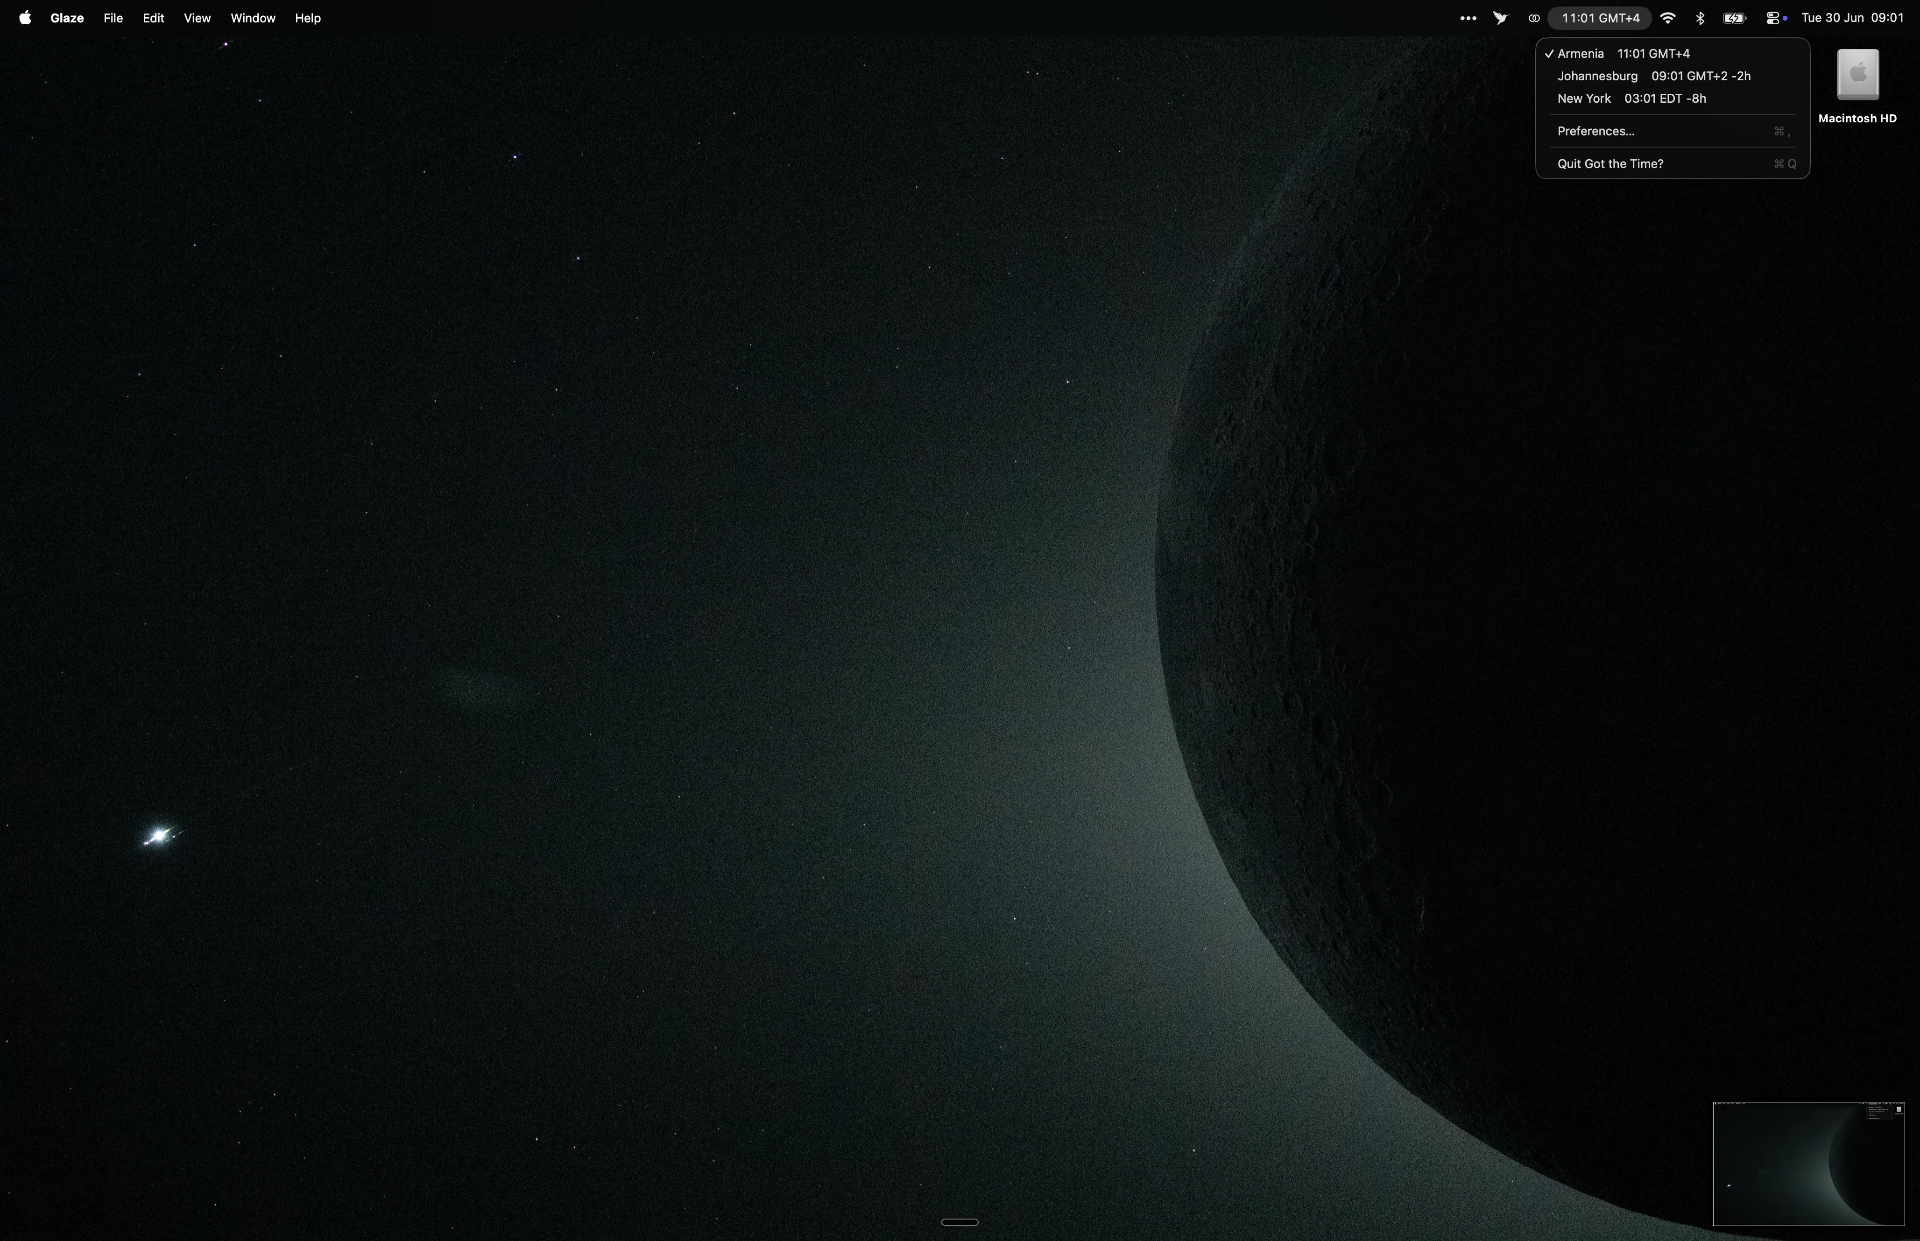The image size is (1920, 1241).
Task: Open the Wi-Fi status menu
Action: pos(1668,18)
